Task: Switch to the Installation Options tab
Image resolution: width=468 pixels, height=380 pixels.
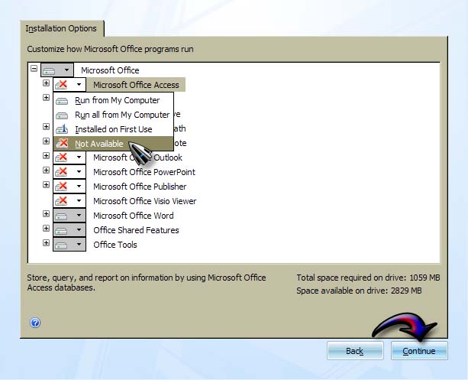Action: tap(61, 28)
